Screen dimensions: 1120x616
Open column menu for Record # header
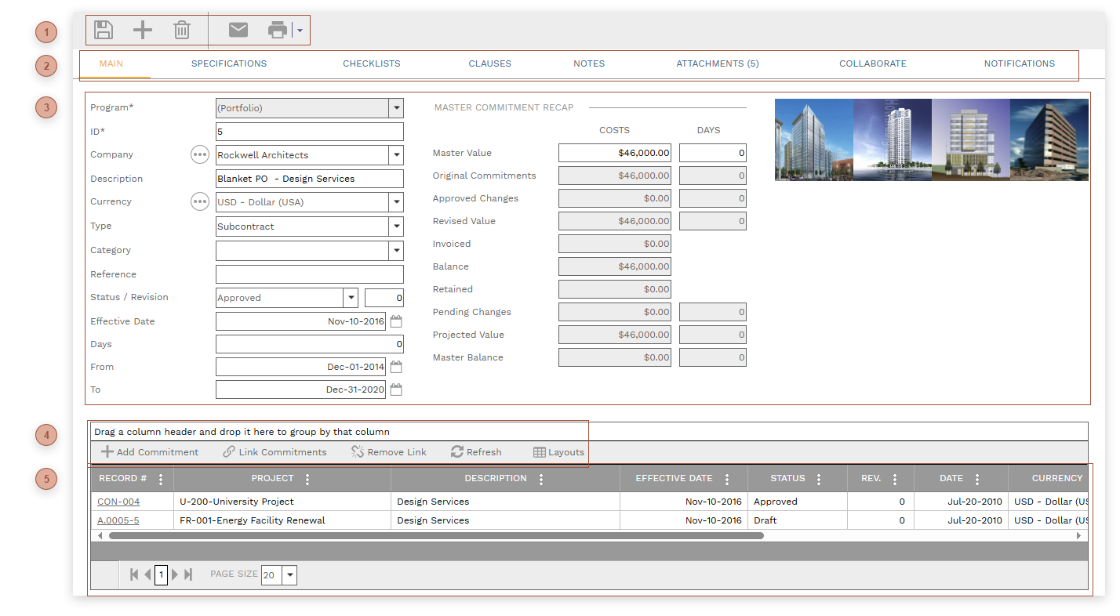tap(161, 479)
